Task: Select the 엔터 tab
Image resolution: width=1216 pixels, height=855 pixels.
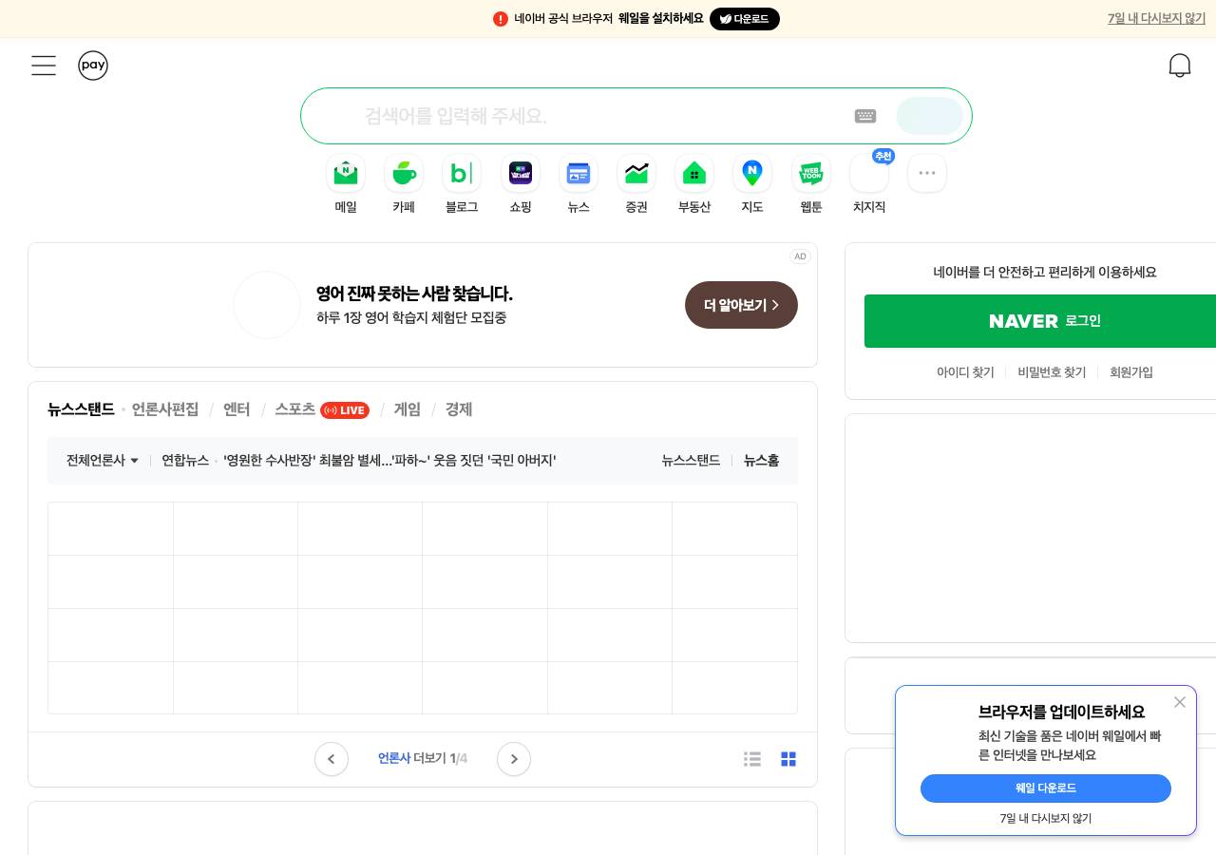Action: click(237, 409)
